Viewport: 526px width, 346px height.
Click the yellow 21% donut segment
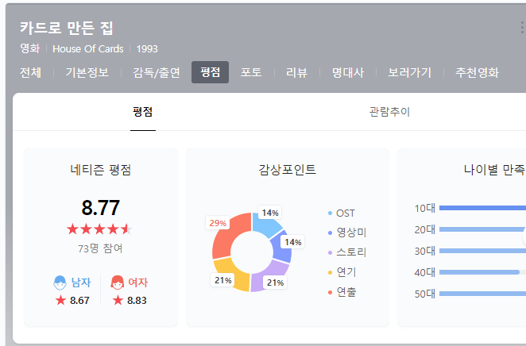[233, 274]
